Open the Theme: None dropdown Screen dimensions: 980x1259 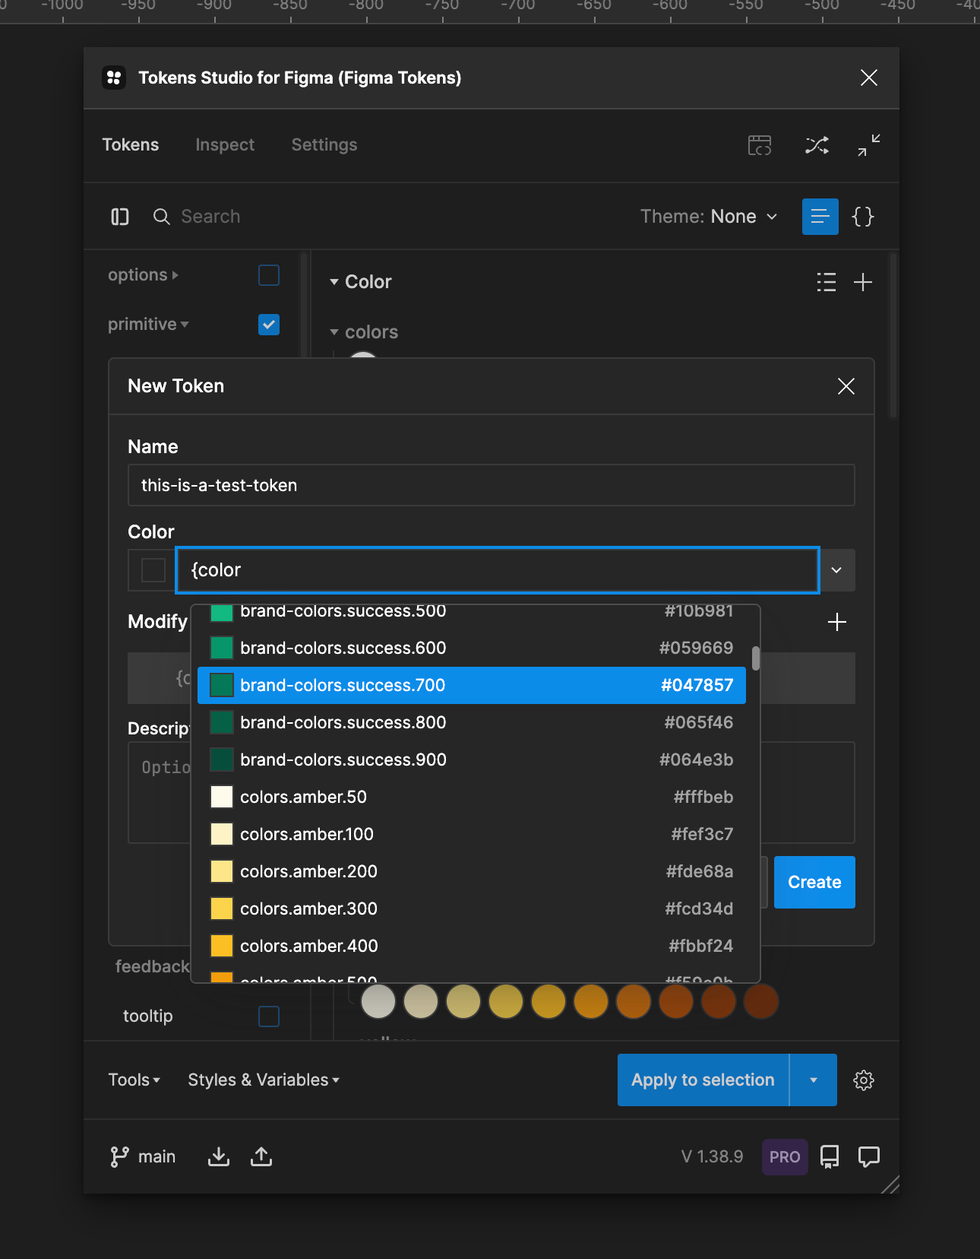coord(709,217)
